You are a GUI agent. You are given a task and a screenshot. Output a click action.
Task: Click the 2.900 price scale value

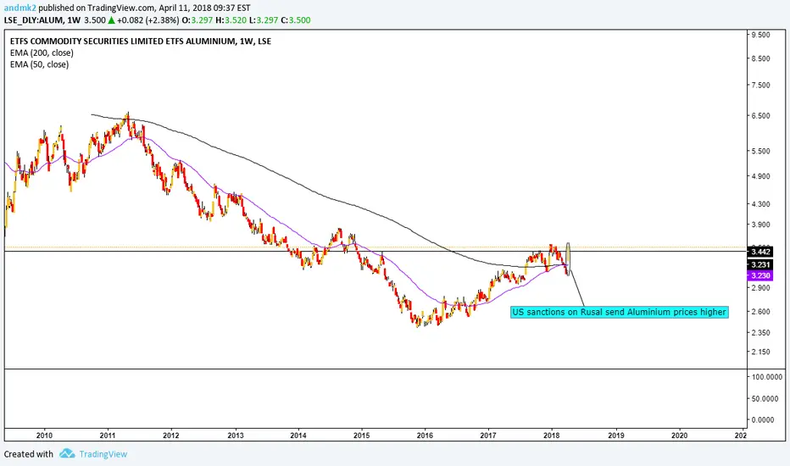[x=761, y=288]
